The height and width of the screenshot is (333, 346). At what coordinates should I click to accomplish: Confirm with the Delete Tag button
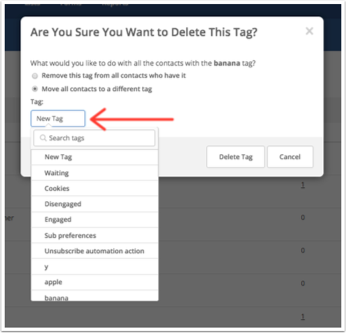click(x=236, y=157)
